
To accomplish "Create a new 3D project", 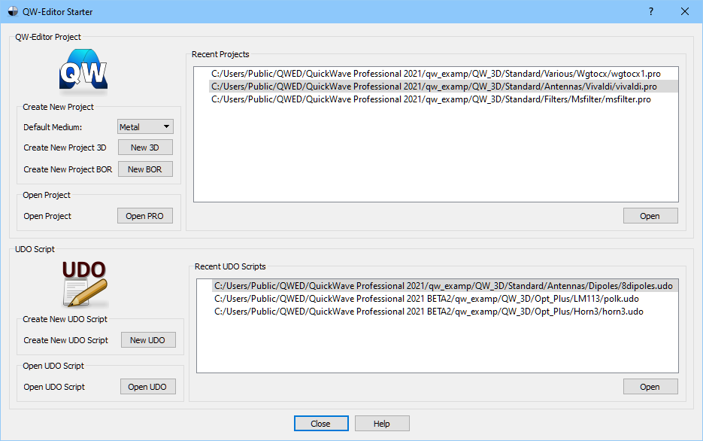I will (x=145, y=148).
